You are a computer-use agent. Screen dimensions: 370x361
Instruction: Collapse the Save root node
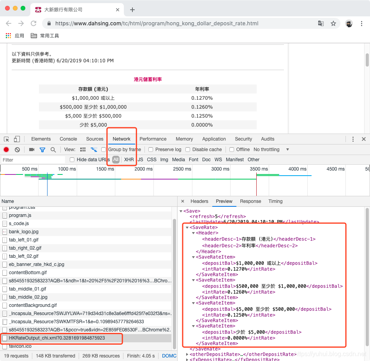point(181,211)
